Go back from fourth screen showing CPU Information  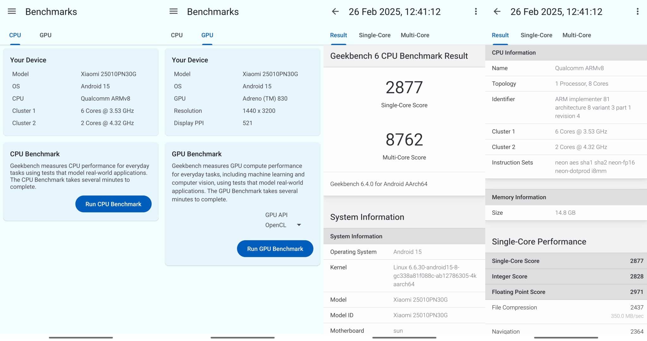pyautogui.click(x=497, y=12)
